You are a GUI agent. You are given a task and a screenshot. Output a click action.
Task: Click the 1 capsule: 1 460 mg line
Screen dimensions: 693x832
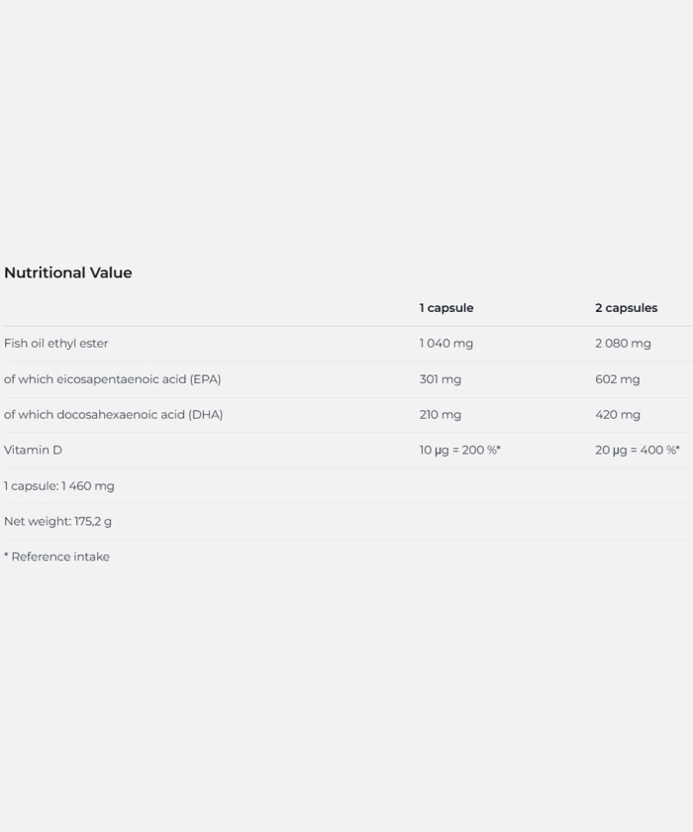58,486
